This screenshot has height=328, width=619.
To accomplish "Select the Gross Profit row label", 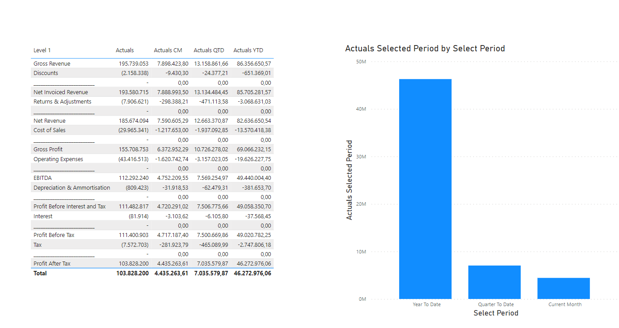I will point(48,149).
